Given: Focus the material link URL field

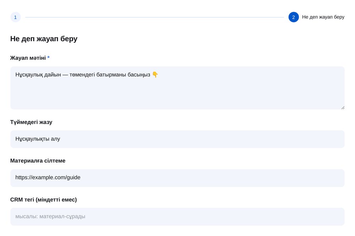Looking at the screenshot, I should click(177, 178).
